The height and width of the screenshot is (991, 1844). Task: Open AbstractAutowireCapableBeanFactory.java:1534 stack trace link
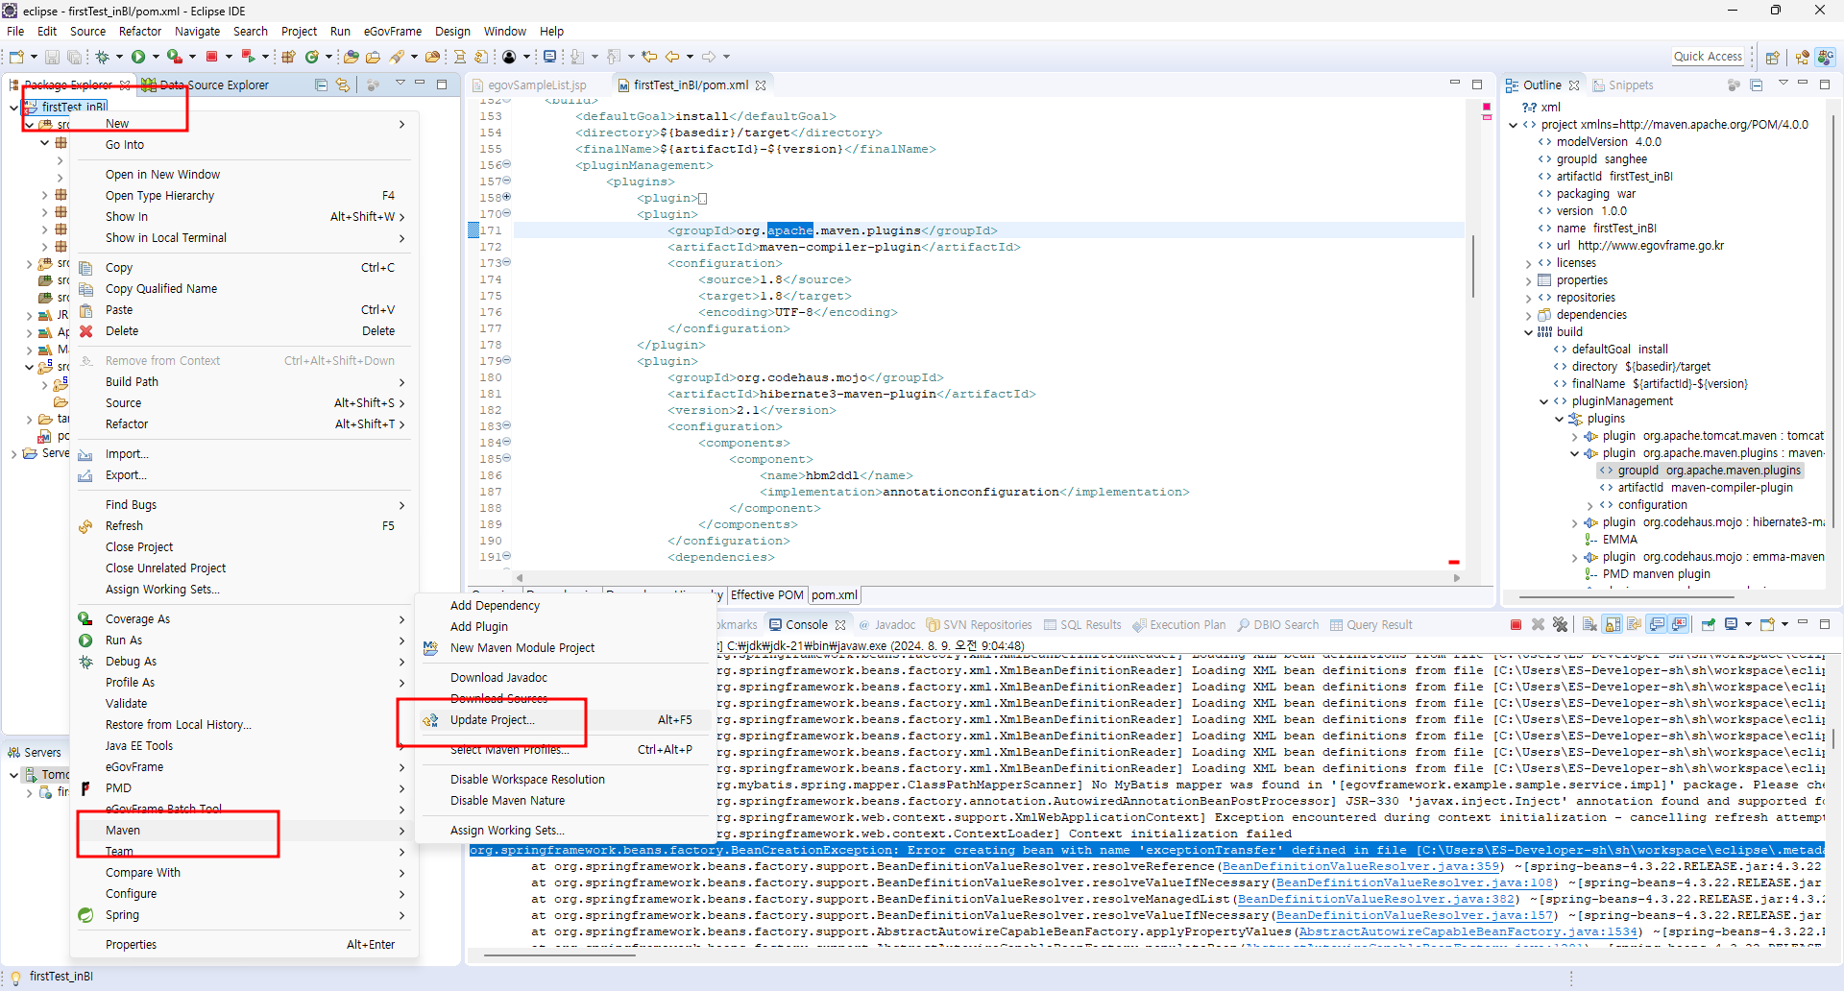(1468, 931)
